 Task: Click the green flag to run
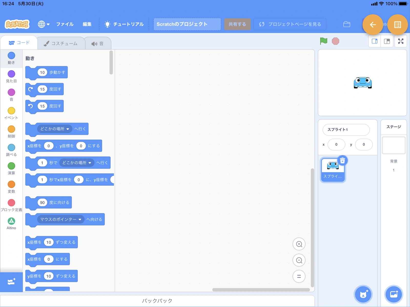pyautogui.click(x=324, y=41)
